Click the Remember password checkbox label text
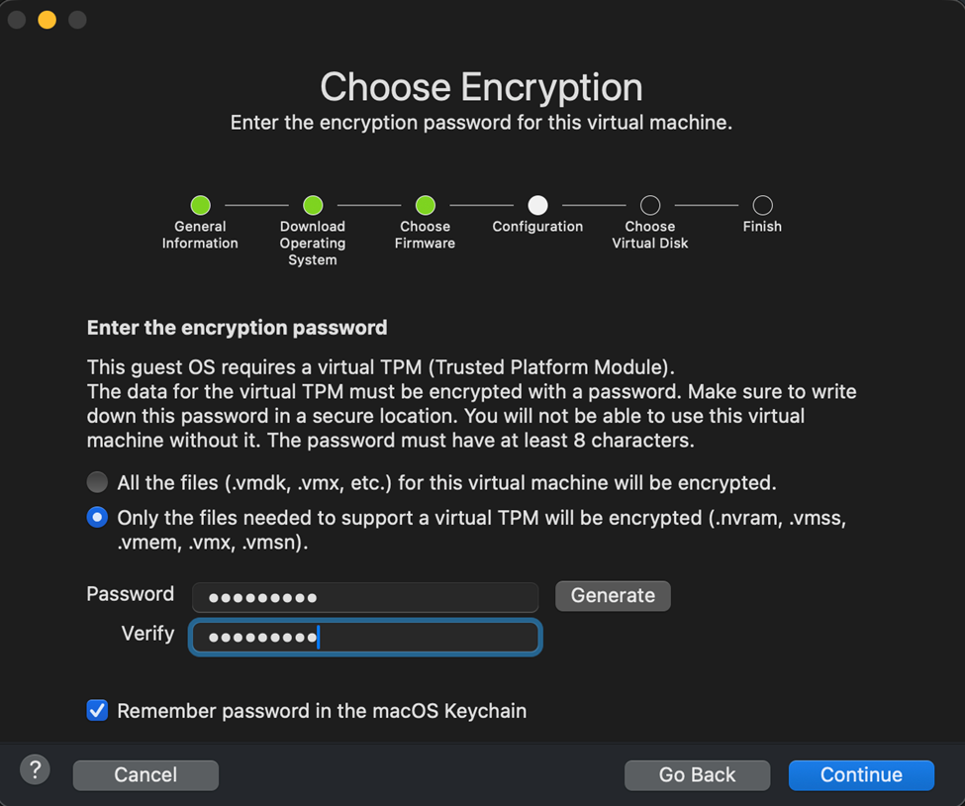Screen dimensions: 965x806 click(322, 711)
